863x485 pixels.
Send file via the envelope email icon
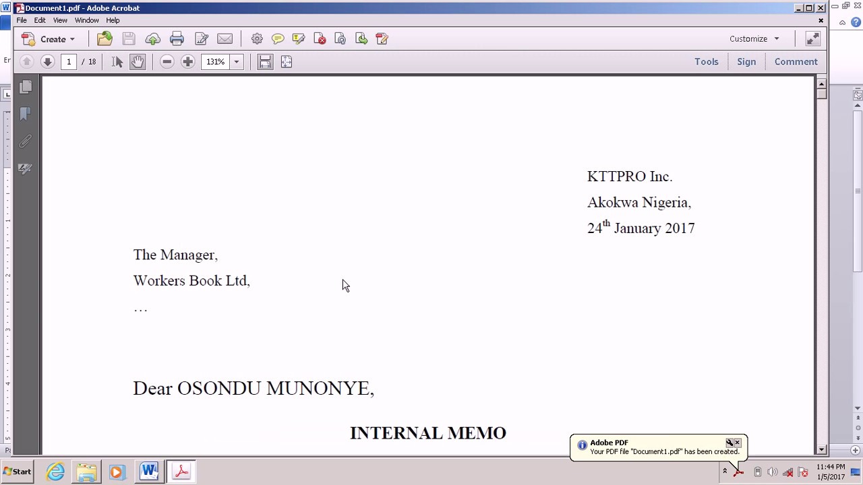[225, 39]
